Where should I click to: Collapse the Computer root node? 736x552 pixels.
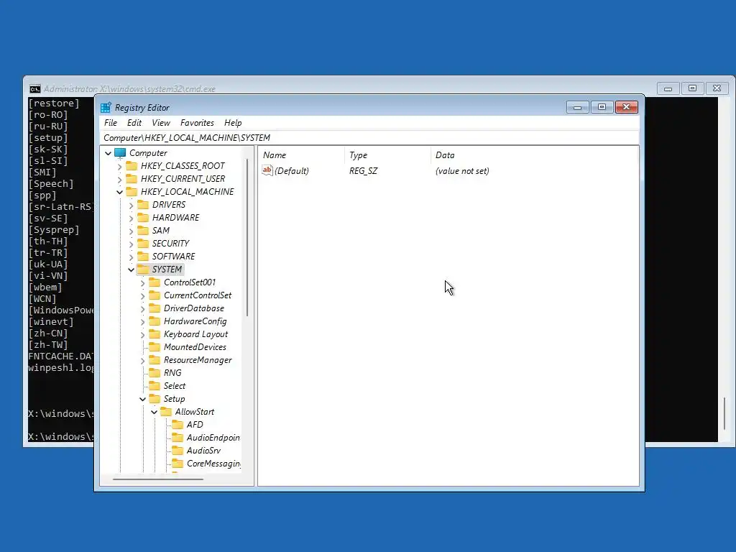point(108,153)
